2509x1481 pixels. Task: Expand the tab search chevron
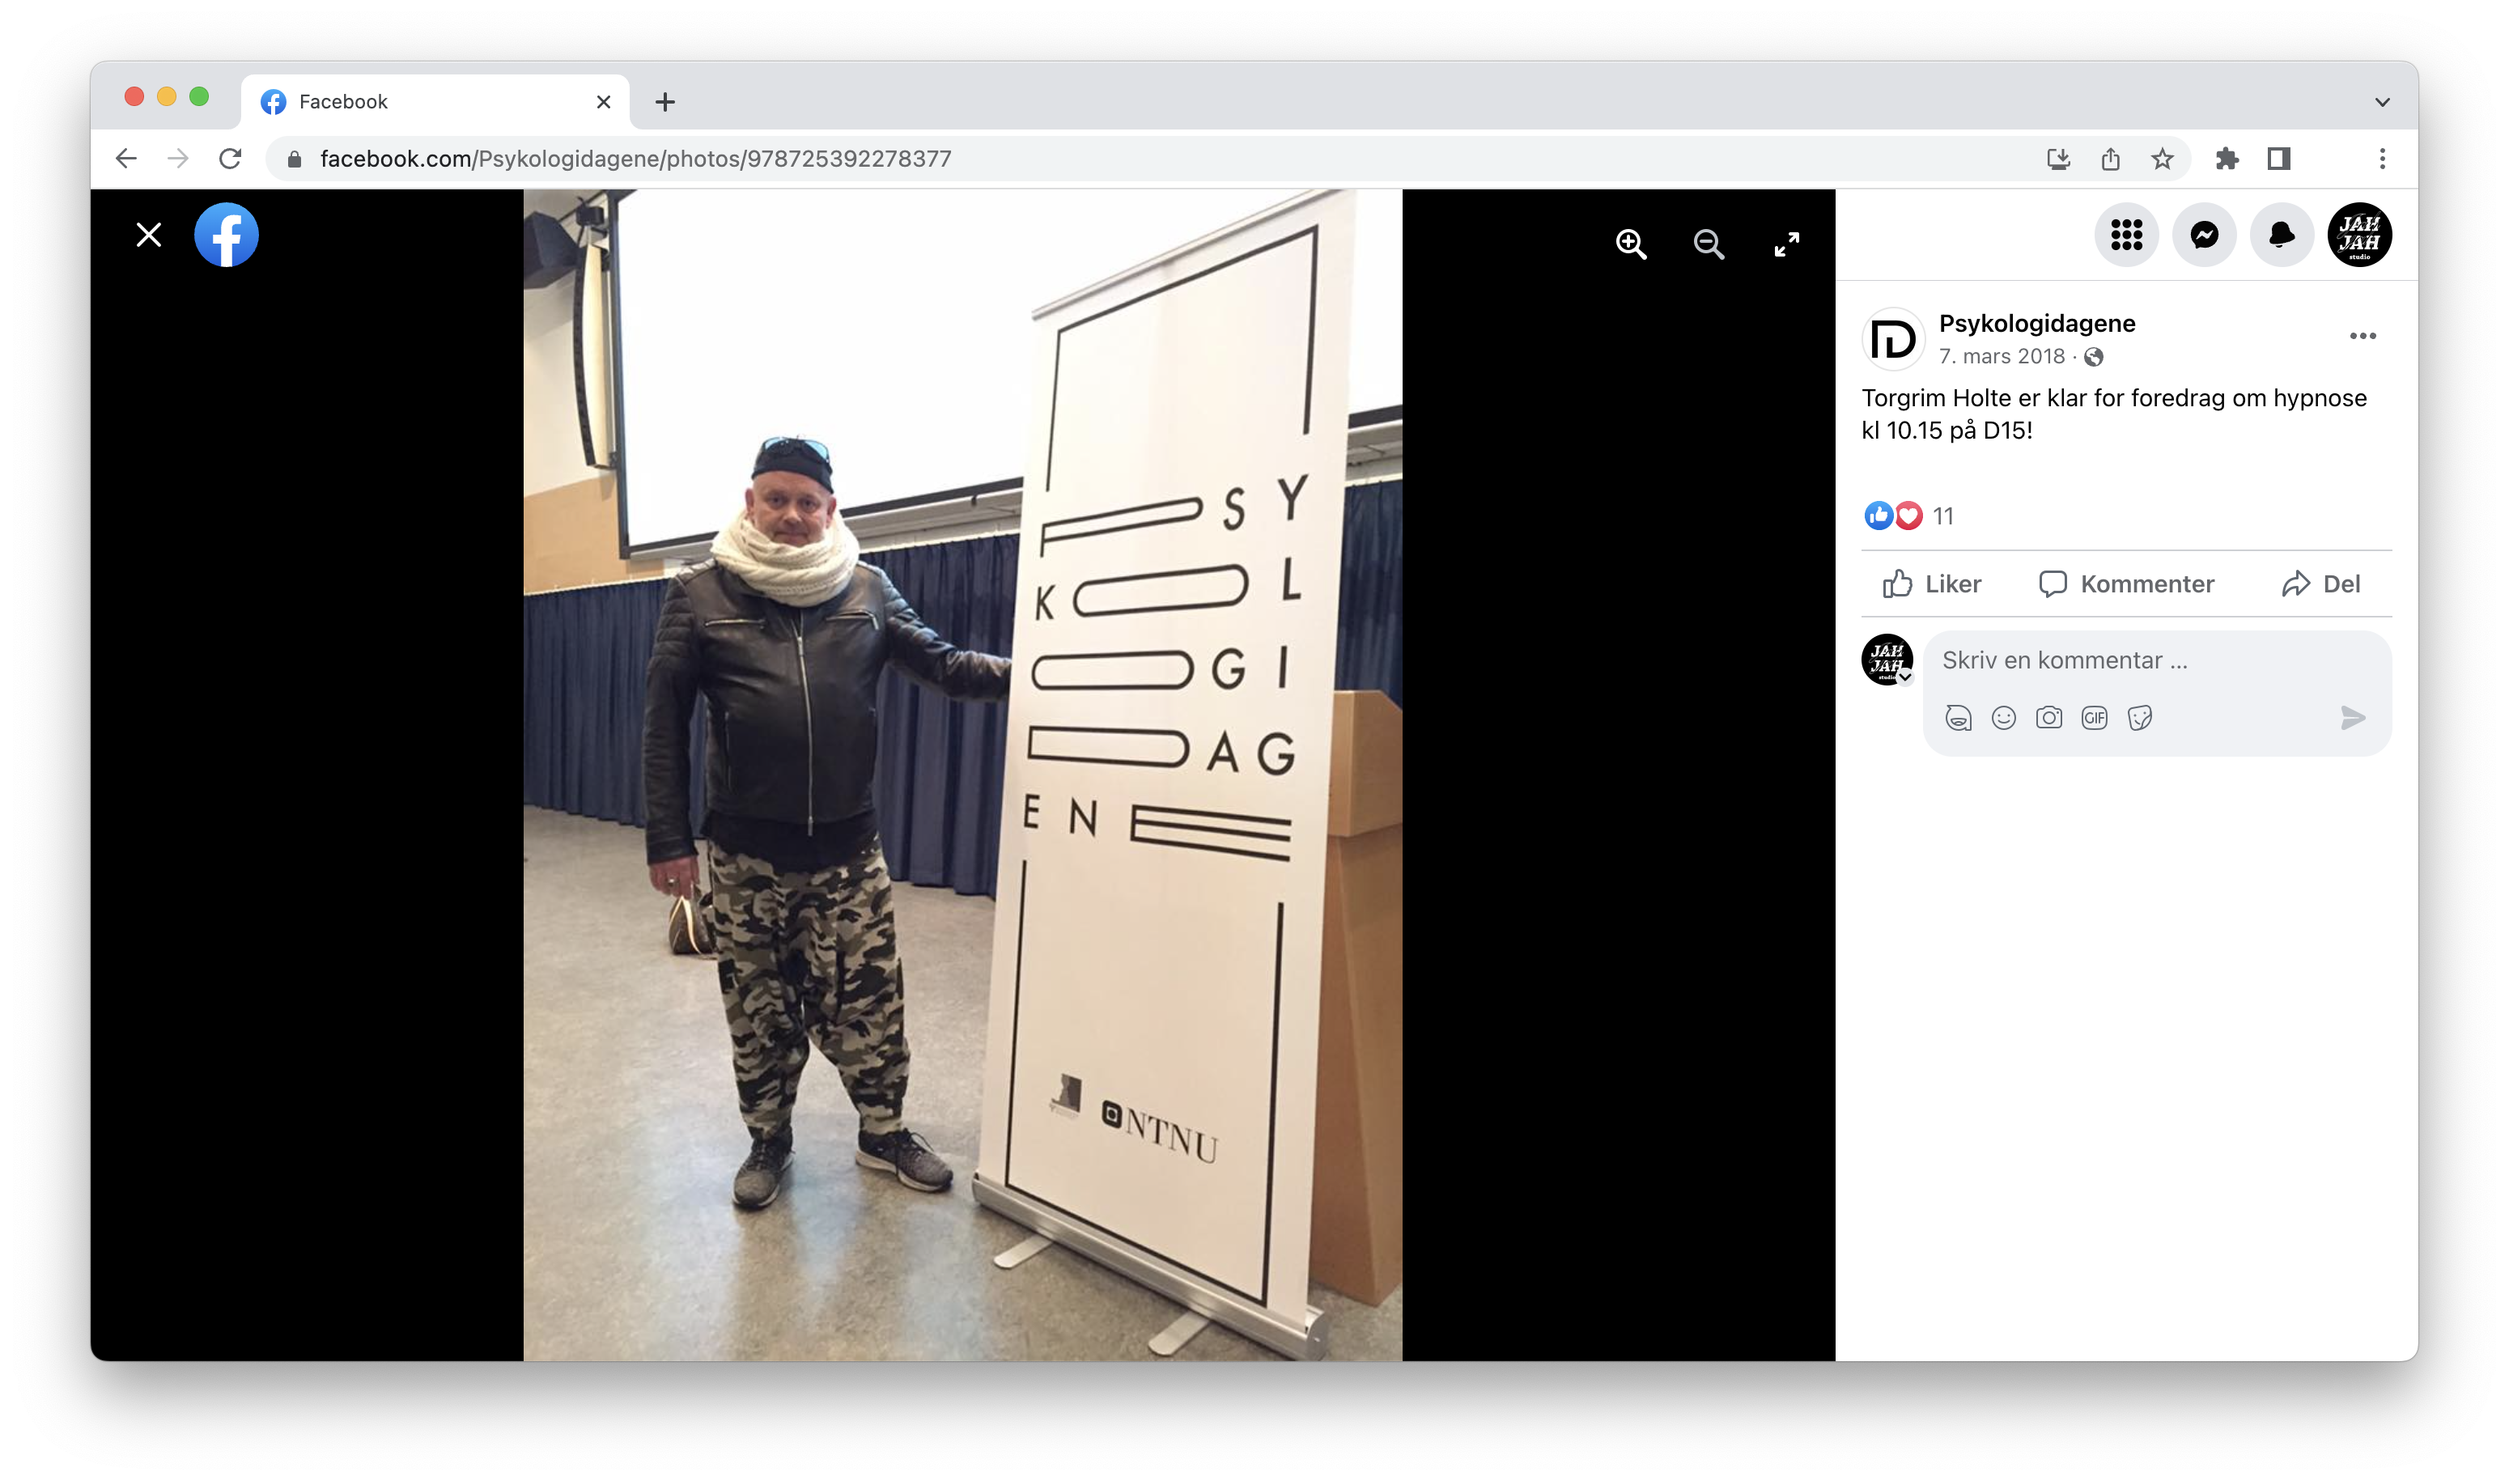tap(2382, 102)
